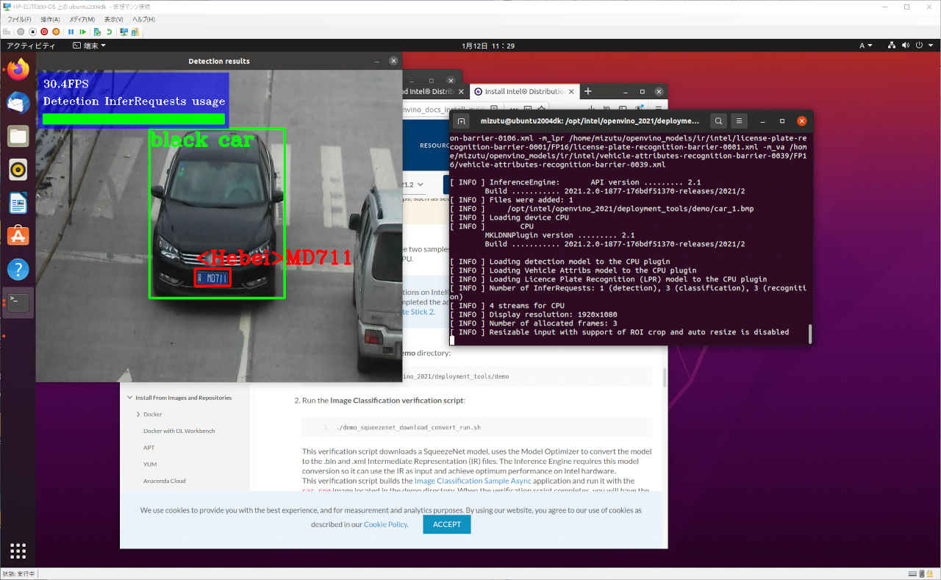Collapse Install From Images and Repositories section

129,398
